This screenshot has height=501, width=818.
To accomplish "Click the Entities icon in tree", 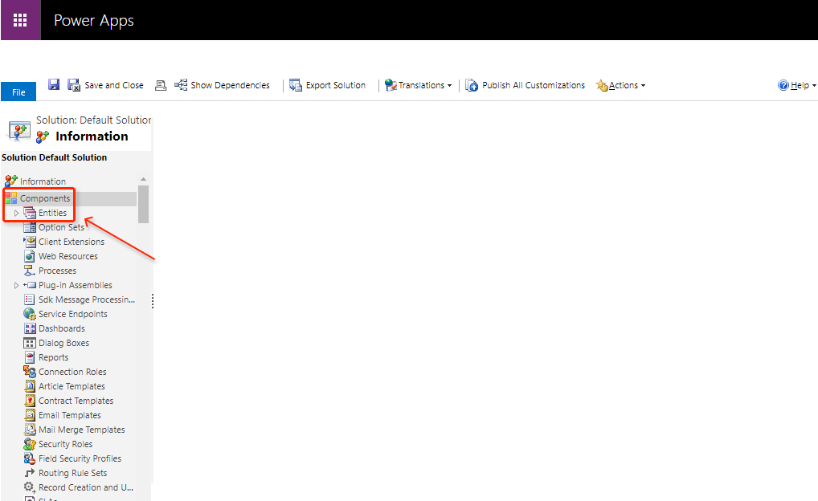I will (30, 213).
